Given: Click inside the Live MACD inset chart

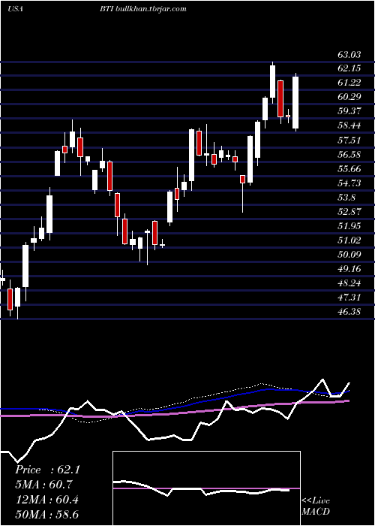Looking at the screenshot, I should [x=206, y=488].
